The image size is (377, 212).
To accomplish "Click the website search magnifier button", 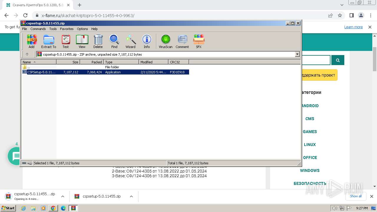I will (338, 60).
